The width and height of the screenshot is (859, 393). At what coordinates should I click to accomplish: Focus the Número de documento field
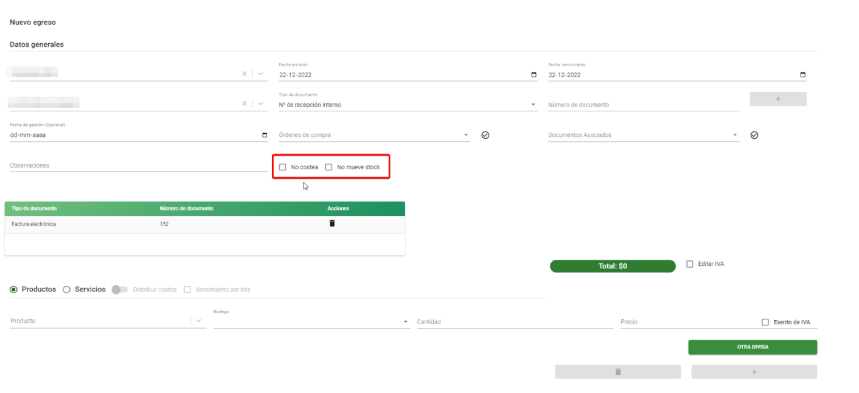tap(643, 105)
